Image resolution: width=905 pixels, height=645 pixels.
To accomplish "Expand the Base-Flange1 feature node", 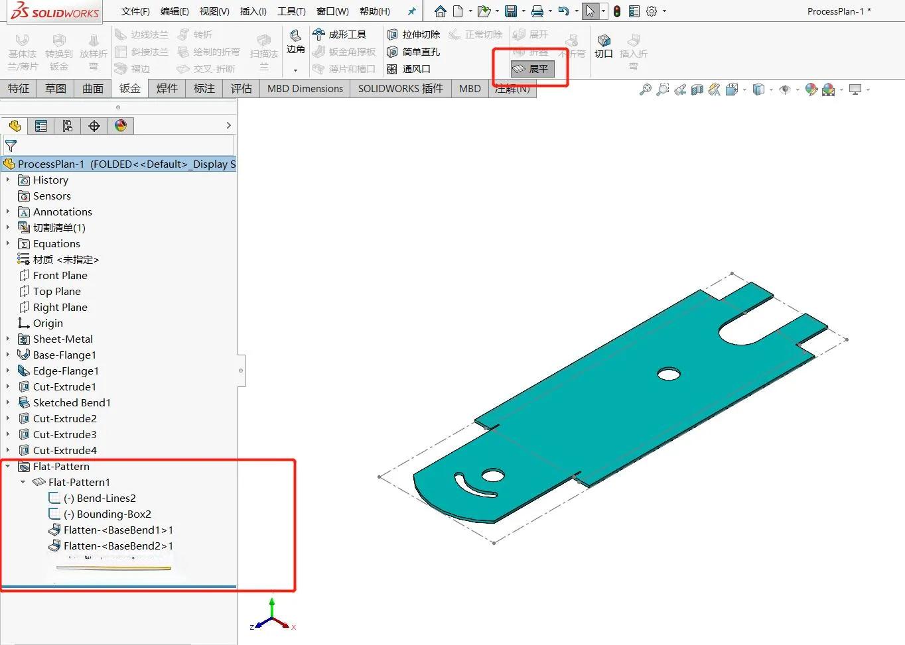I will (x=8, y=355).
